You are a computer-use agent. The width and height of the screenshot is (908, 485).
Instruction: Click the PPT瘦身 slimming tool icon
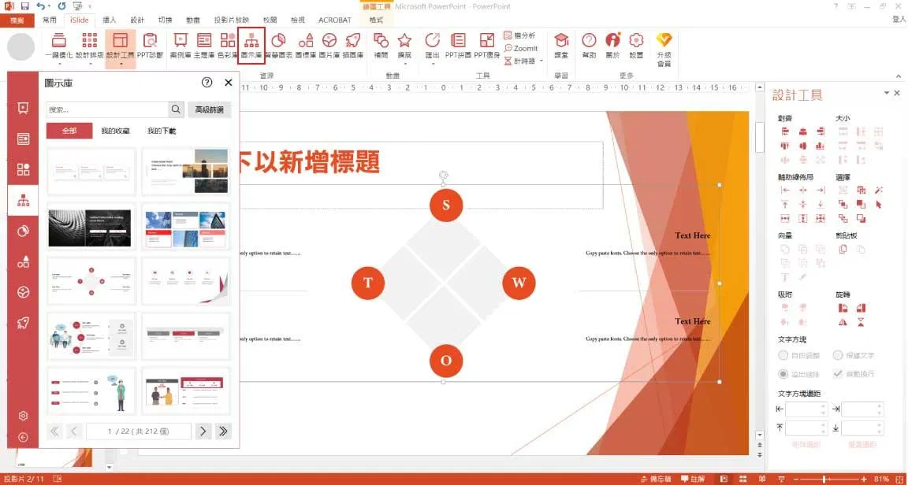[x=487, y=46]
